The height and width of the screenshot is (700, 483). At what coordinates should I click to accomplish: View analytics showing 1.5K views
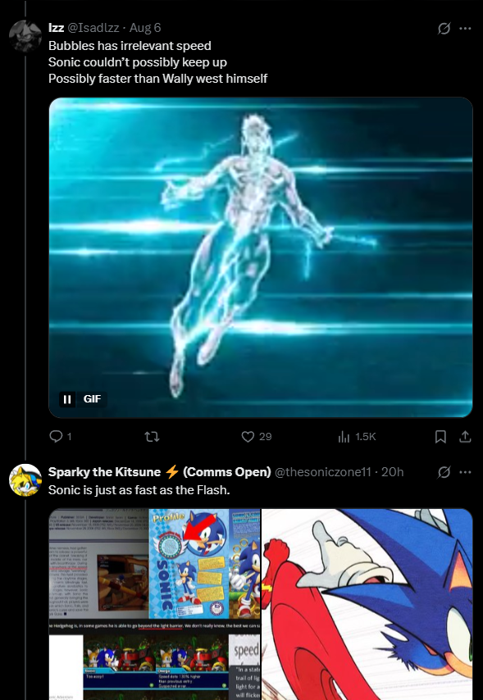pyautogui.click(x=357, y=436)
